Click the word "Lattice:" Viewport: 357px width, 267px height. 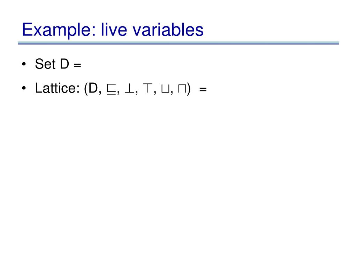click(x=58, y=89)
